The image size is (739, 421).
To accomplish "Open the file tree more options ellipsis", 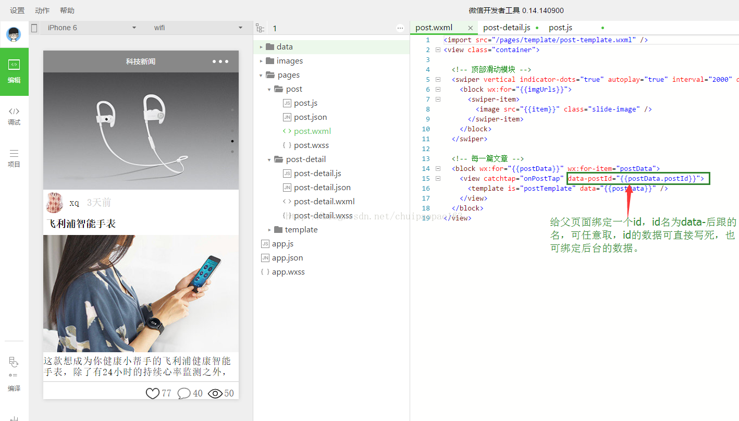I will click(400, 29).
